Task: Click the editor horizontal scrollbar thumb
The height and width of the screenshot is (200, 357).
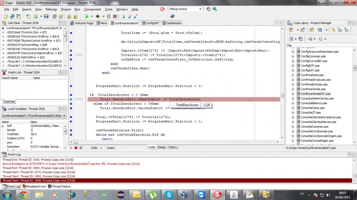Action: pos(76,142)
